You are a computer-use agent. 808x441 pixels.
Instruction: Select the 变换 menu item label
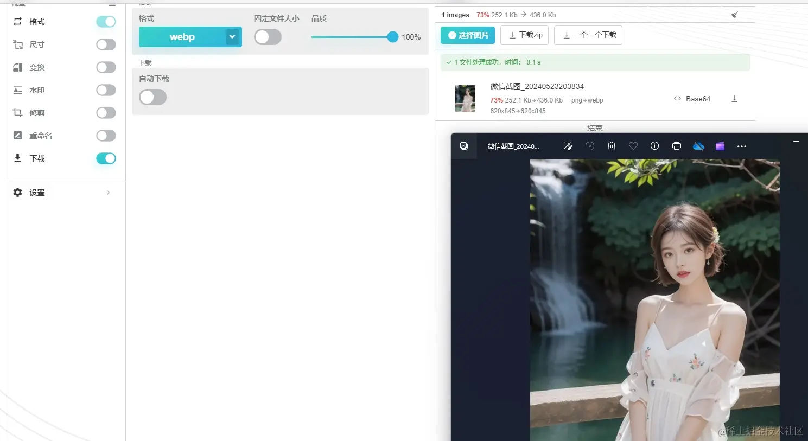click(37, 67)
